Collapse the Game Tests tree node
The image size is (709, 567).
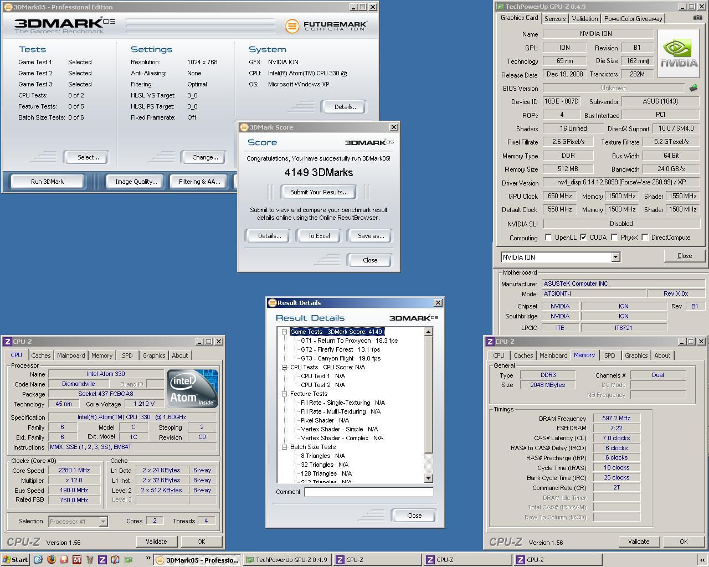pyautogui.click(x=284, y=332)
